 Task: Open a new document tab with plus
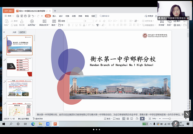point(55,11)
